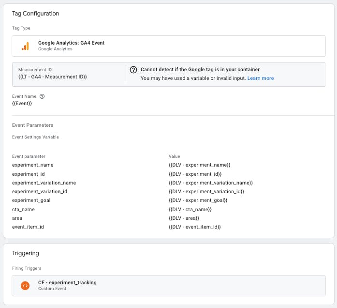The width and height of the screenshot is (337, 308).
Task: Open the CE - experiment_tracking firing trigger
Action: [x=169, y=286]
